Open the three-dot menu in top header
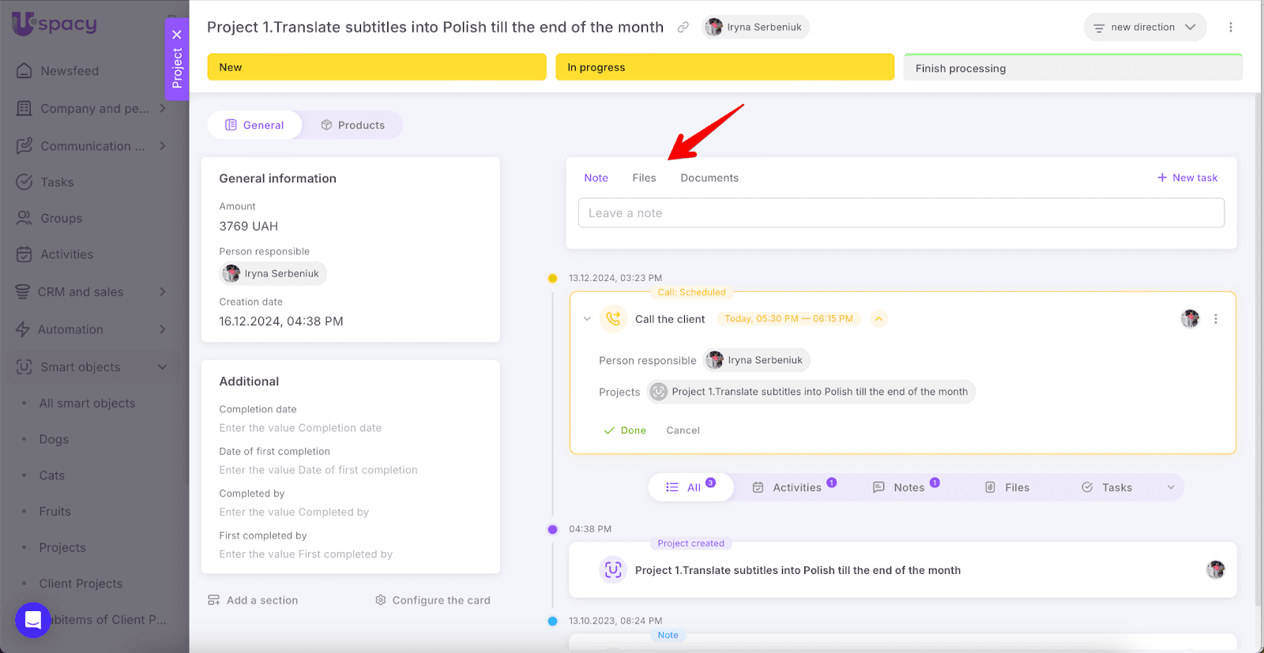This screenshot has width=1264, height=653. [x=1230, y=27]
